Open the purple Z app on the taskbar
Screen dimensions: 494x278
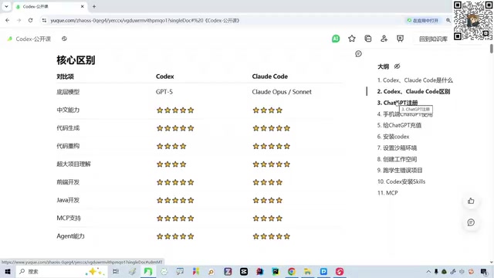(228, 271)
